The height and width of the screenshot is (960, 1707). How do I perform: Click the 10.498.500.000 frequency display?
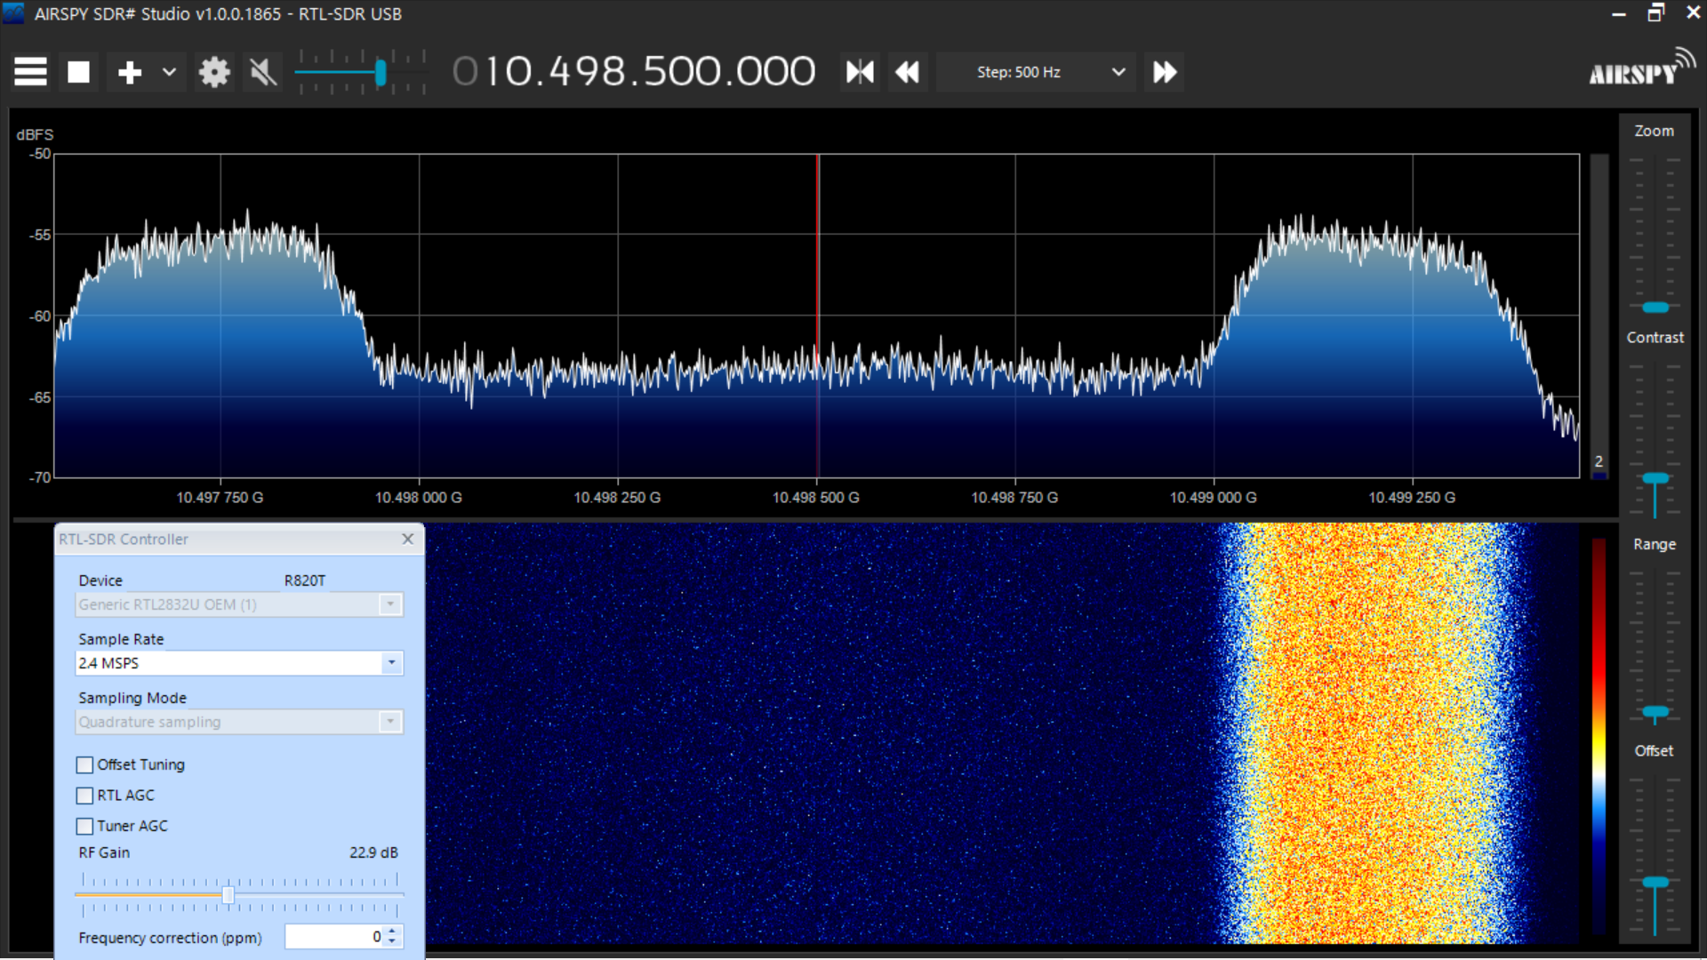pos(634,72)
